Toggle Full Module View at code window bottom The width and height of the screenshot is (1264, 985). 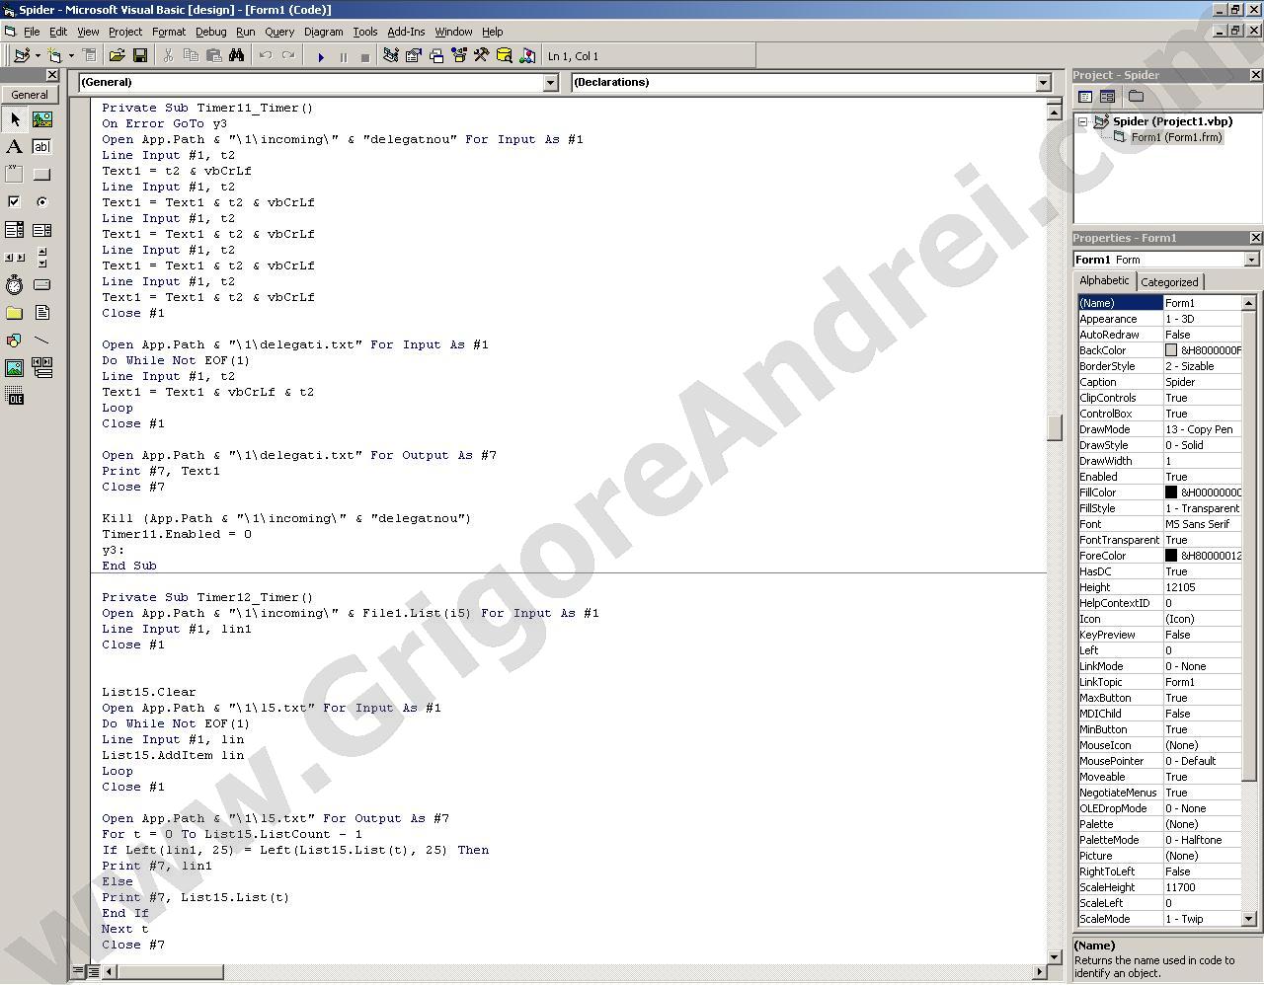(x=93, y=971)
